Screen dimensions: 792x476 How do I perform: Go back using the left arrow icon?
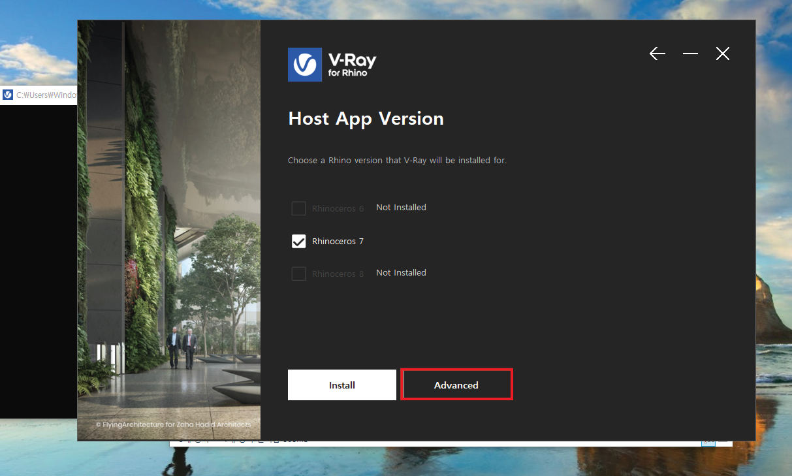click(657, 54)
